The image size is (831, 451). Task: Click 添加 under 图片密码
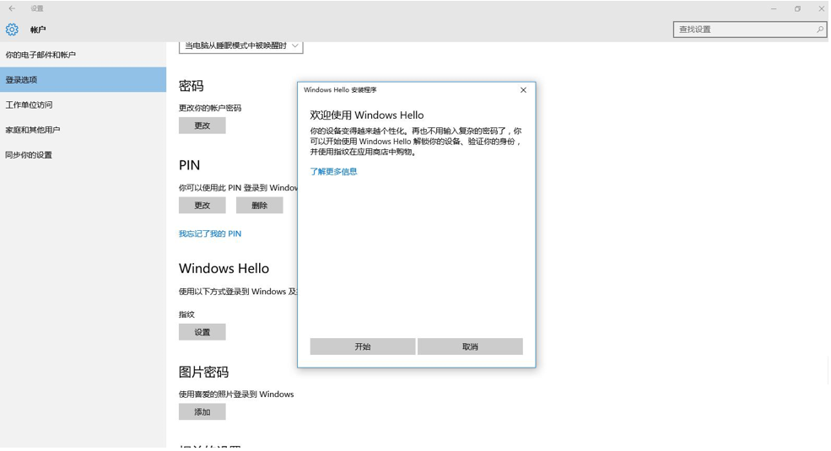pyautogui.click(x=202, y=412)
